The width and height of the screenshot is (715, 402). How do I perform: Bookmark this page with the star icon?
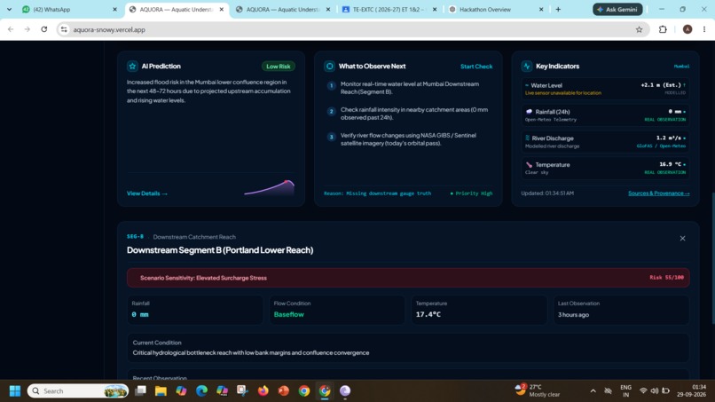point(639,29)
